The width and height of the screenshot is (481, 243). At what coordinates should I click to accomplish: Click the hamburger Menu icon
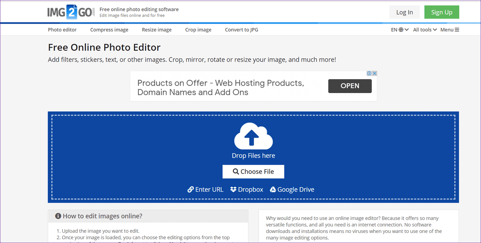(457, 30)
